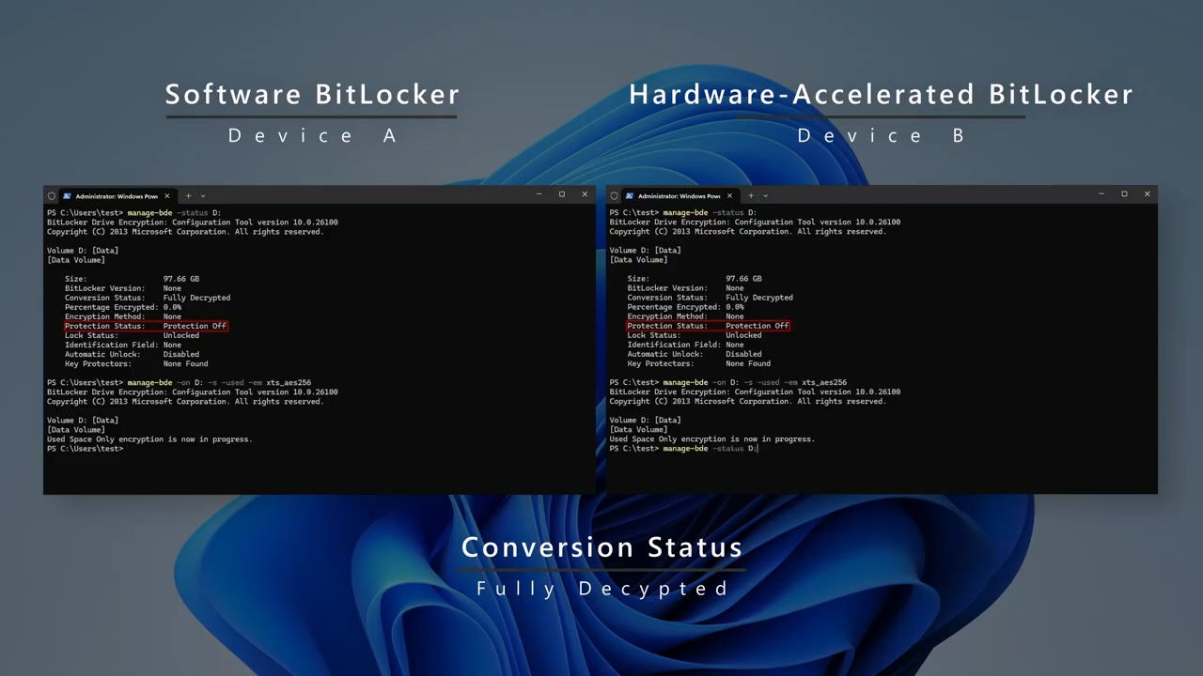This screenshot has width=1203, height=676.
Task: Open the profile dropdown chevron in left terminal
Action: tap(203, 196)
